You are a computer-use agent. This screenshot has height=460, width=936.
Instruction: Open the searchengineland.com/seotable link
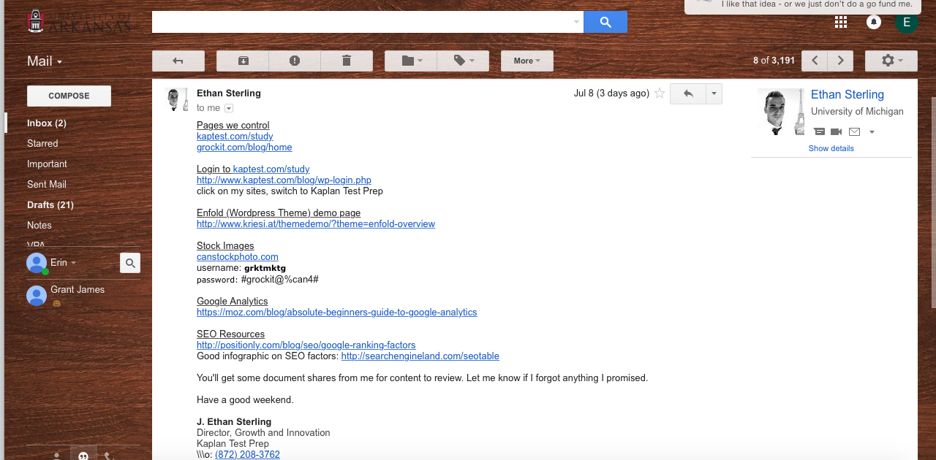coord(420,356)
